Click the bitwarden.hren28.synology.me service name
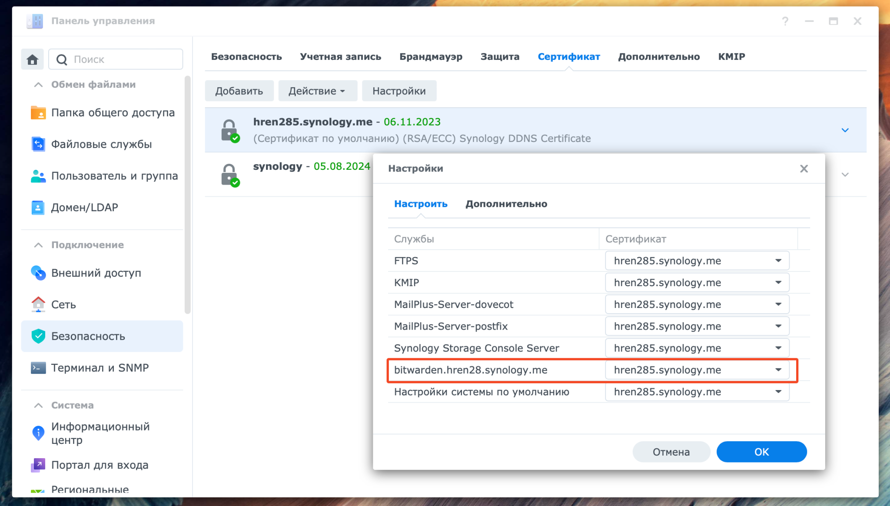The image size is (890, 506). point(471,370)
